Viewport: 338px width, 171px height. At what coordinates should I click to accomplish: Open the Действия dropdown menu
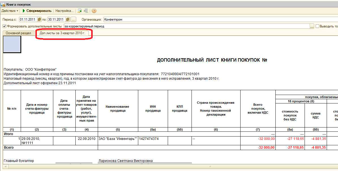pyautogui.click(x=10, y=11)
